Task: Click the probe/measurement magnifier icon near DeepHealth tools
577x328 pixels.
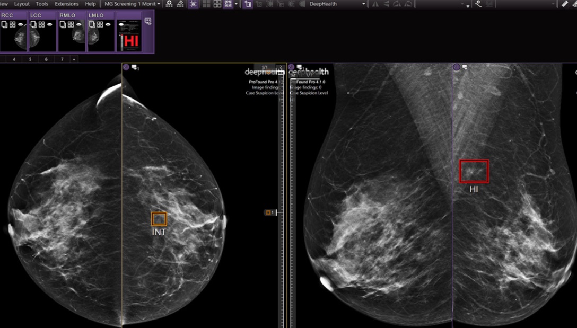Action: (x=479, y=4)
